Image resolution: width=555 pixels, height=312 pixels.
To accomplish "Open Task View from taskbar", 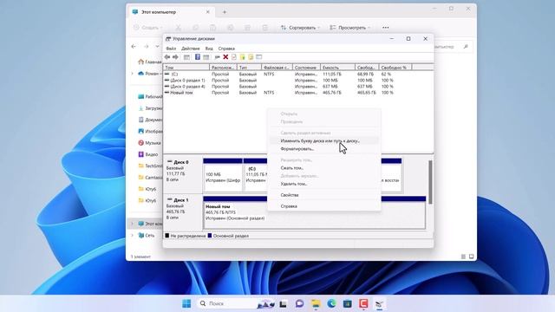I will (x=283, y=303).
